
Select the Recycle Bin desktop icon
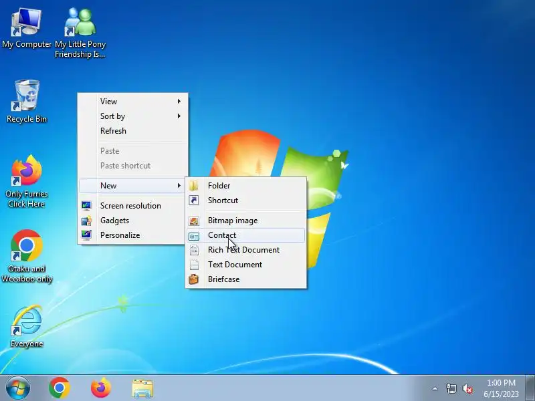point(27,101)
